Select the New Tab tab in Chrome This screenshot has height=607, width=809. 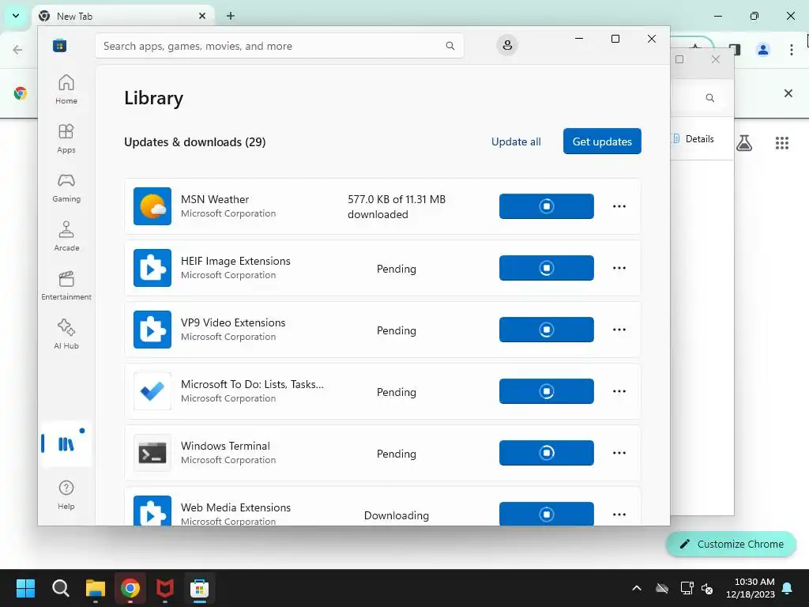click(x=122, y=16)
